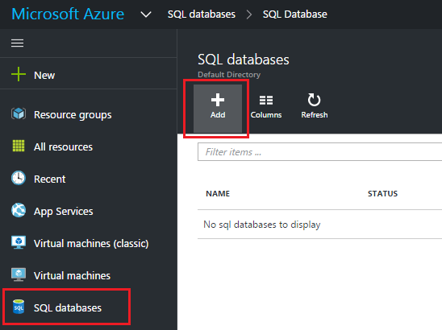The width and height of the screenshot is (442, 330).
Task: Click the green plus New icon
Action: click(19, 74)
